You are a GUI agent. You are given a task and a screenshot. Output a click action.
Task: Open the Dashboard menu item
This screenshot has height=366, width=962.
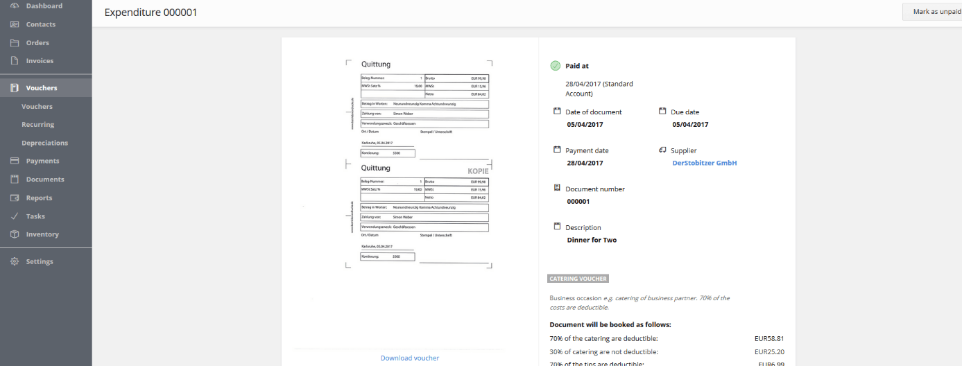click(44, 6)
